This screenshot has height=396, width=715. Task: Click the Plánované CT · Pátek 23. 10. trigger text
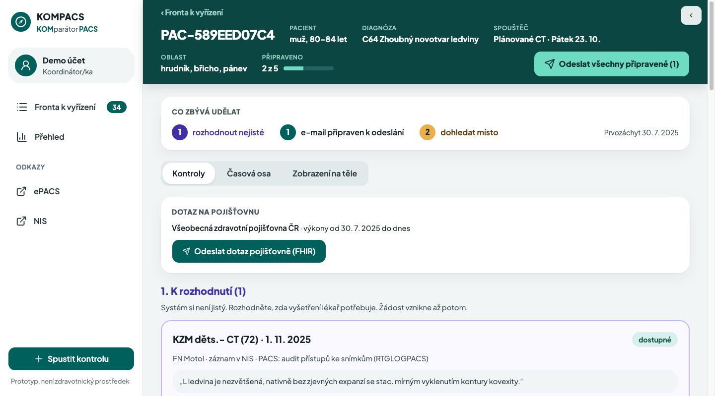547,39
